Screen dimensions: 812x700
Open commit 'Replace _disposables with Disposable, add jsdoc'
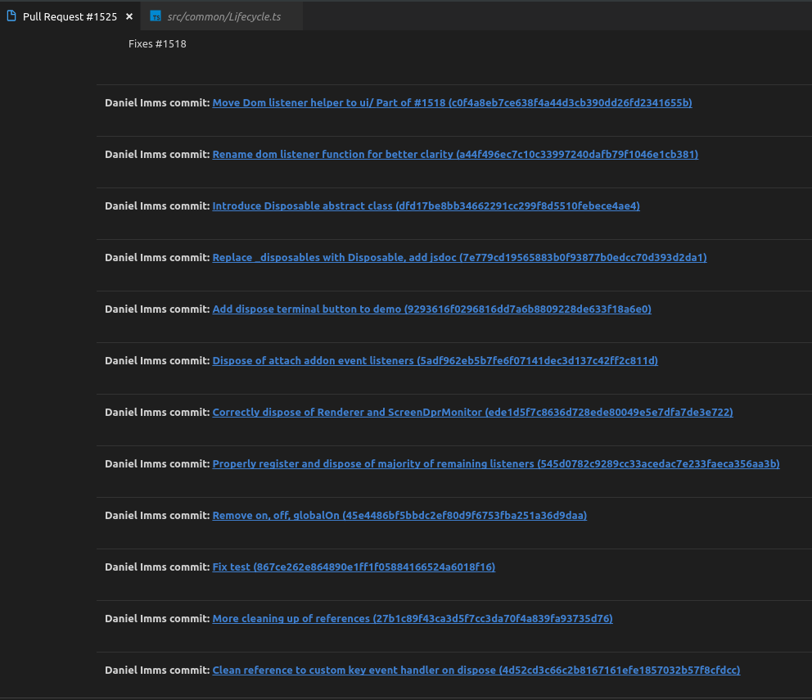pos(459,257)
